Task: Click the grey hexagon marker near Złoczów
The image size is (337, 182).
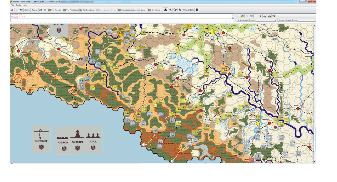Action: [269, 32]
